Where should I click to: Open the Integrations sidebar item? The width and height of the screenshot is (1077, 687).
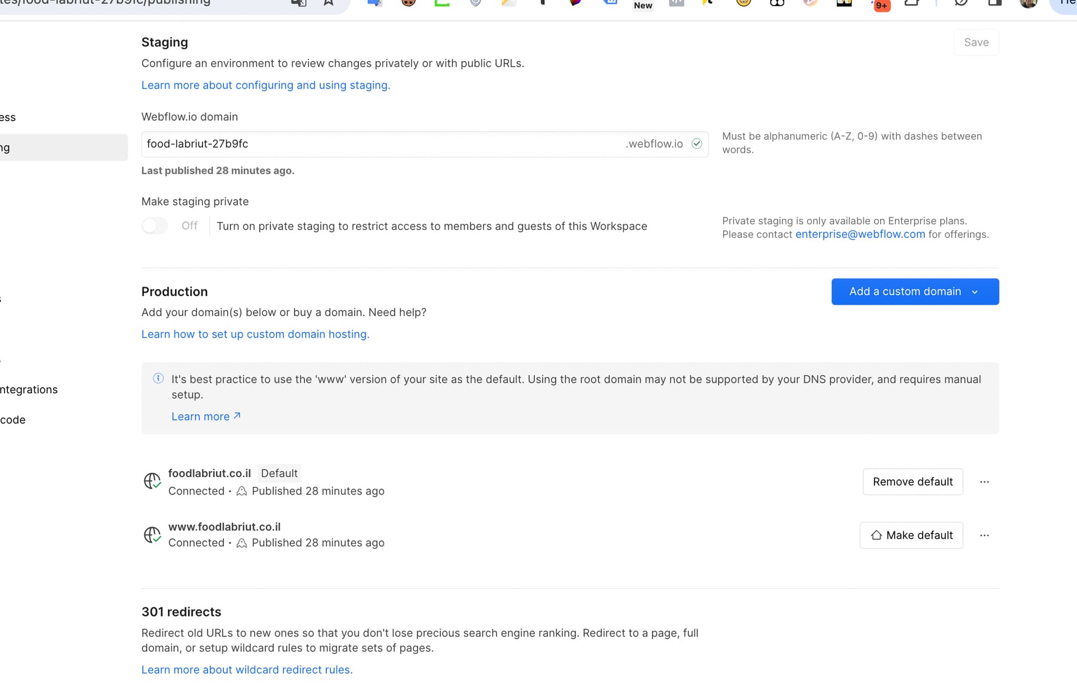tap(29, 390)
